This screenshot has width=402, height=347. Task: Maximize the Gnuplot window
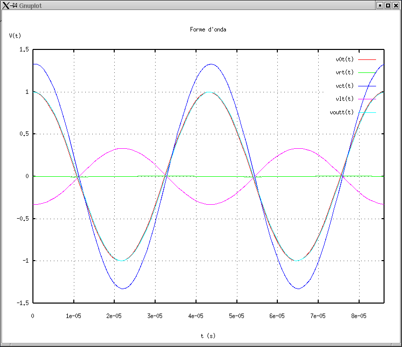(x=388, y=5)
